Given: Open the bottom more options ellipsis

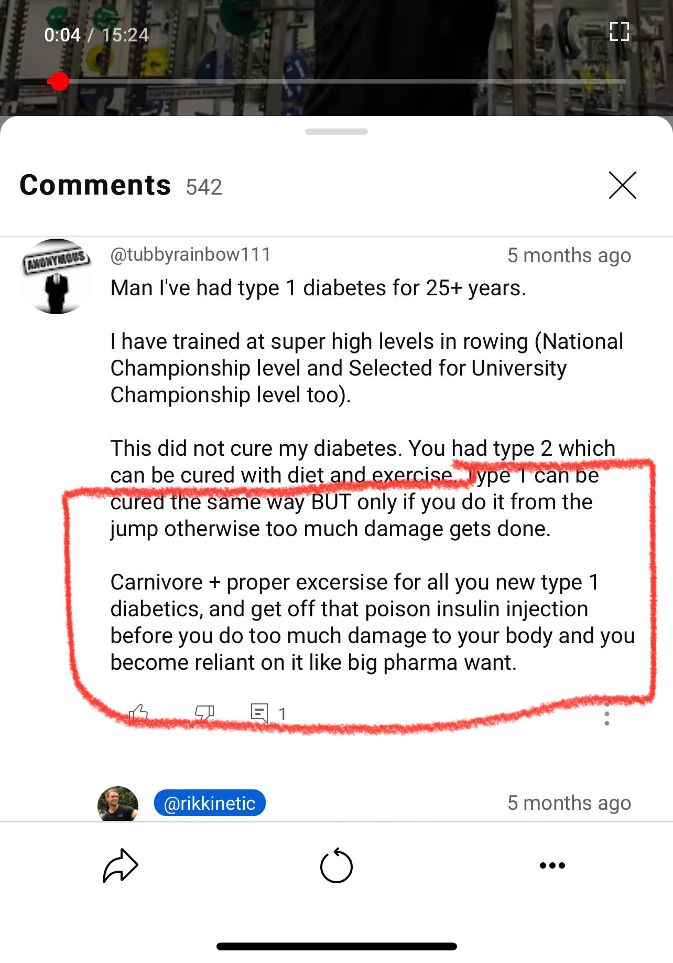Looking at the screenshot, I should coord(552,865).
